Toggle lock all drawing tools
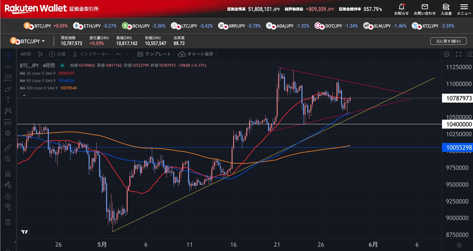The height and width of the screenshot is (251, 473). (x=8, y=196)
